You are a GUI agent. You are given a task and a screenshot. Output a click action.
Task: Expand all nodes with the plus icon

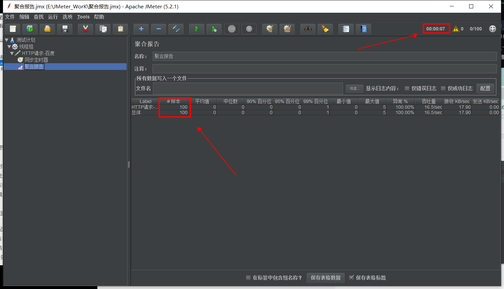[141, 29]
